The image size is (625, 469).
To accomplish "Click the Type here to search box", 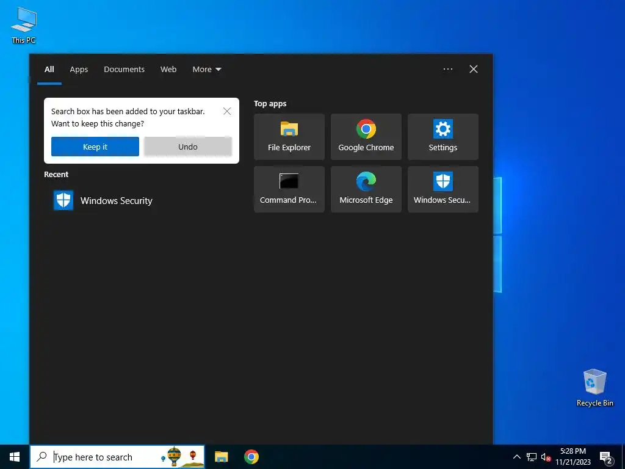I will pos(117,457).
